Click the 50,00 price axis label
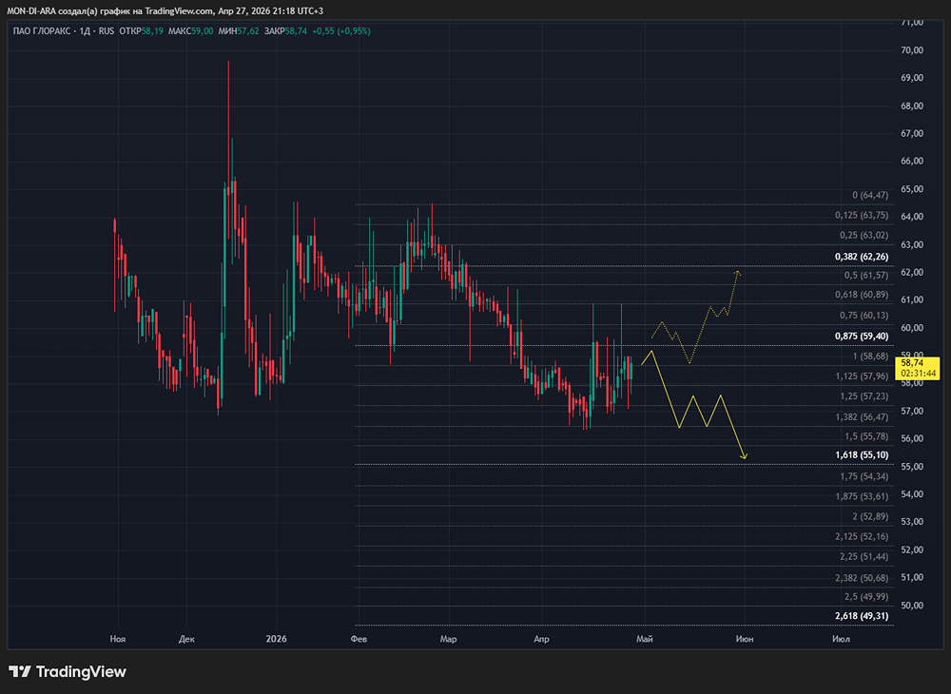 coord(912,606)
